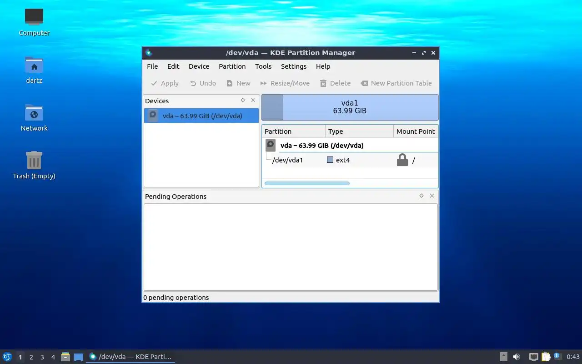This screenshot has height=364, width=582.
Task: Sort by Mount Point column header
Action: (x=416, y=131)
